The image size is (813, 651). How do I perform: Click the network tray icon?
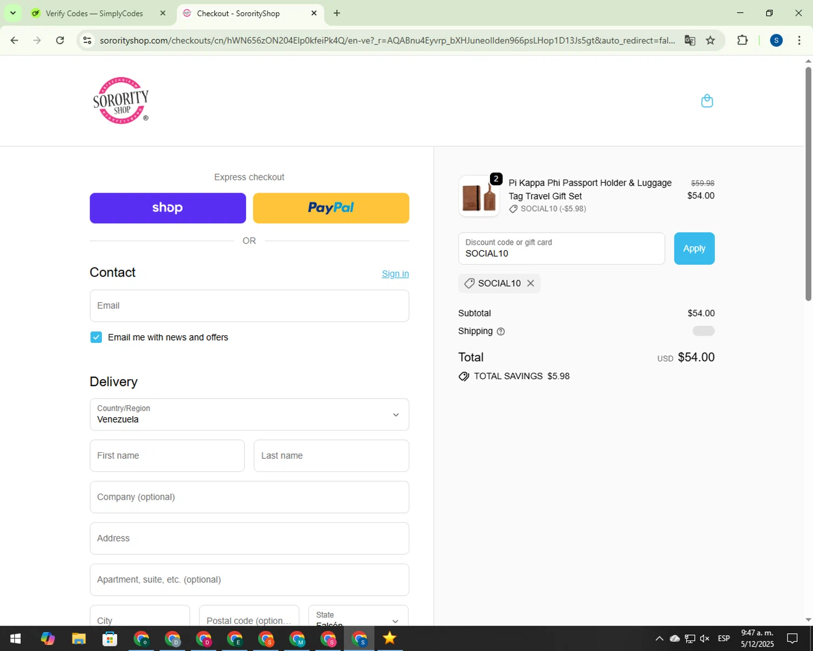[689, 639]
